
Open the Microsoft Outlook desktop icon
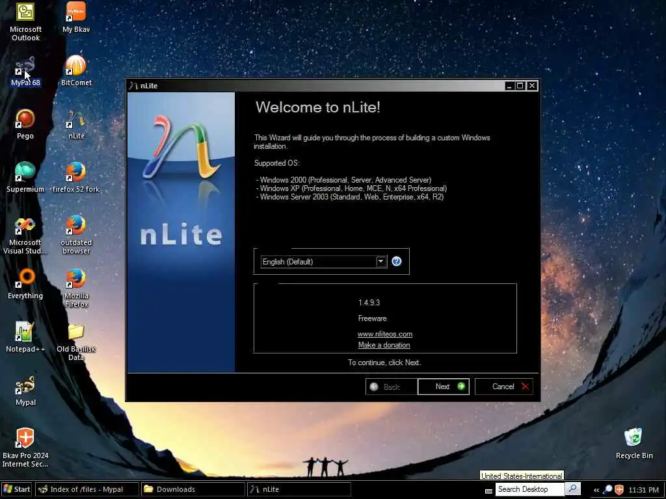25,20
